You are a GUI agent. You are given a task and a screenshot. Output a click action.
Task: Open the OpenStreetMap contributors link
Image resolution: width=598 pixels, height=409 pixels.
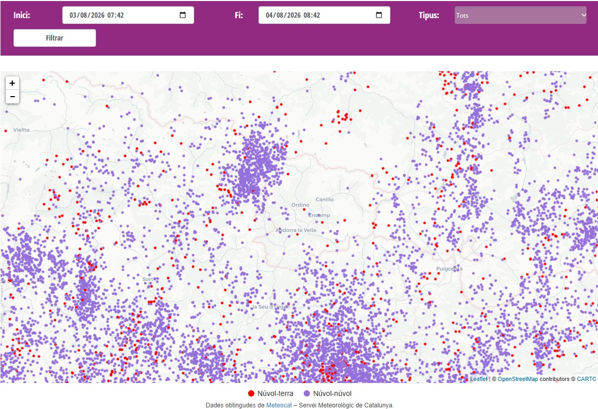click(x=518, y=379)
